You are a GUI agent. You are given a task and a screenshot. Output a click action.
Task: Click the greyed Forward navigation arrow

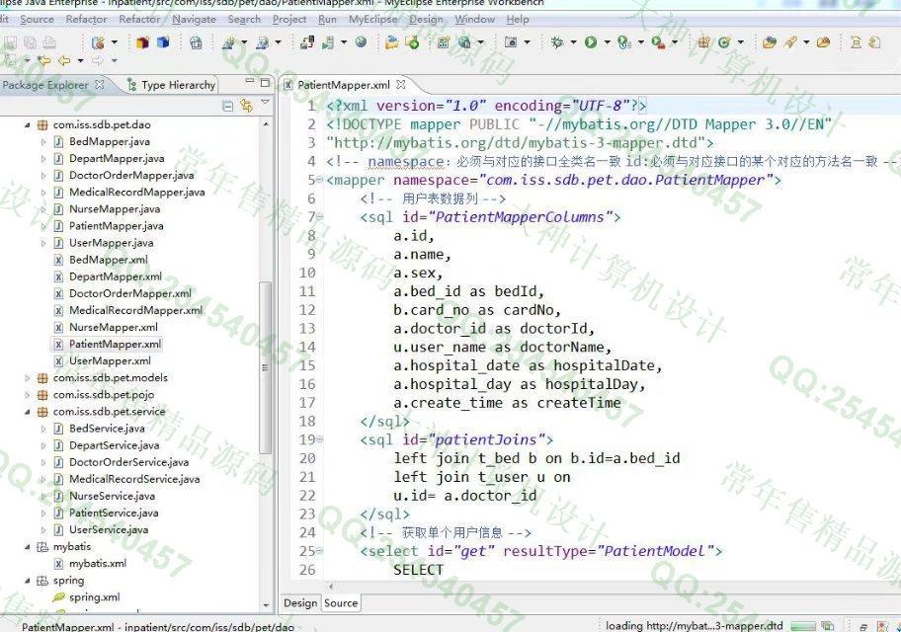[x=98, y=60]
